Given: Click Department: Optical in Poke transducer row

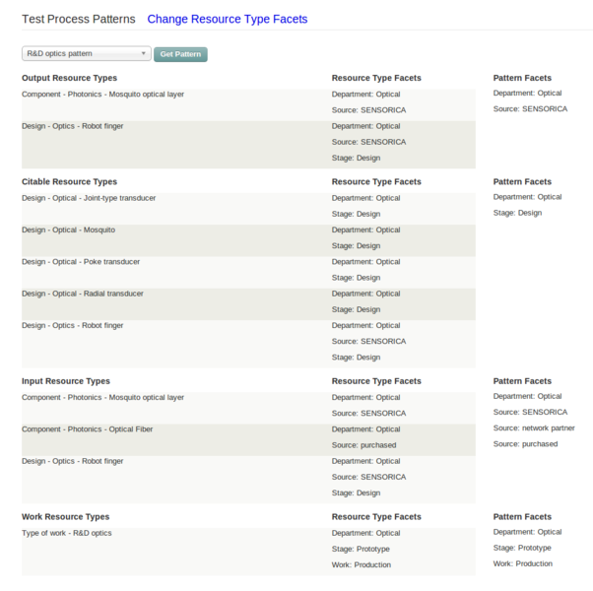Looking at the screenshot, I should tap(365, 262).
